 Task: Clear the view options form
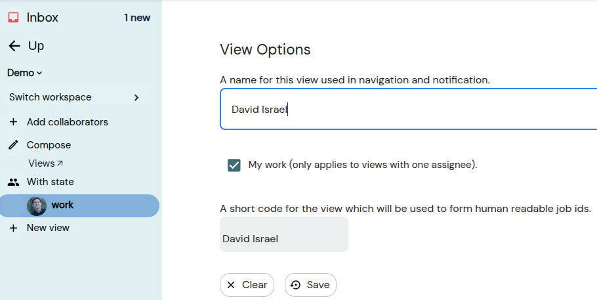pos(247,285)
